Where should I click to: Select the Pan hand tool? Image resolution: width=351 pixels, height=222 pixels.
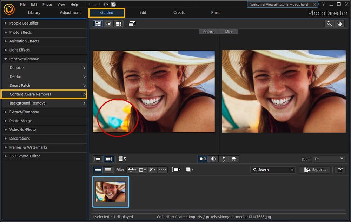pyautogui.click(x=340, y=23)
